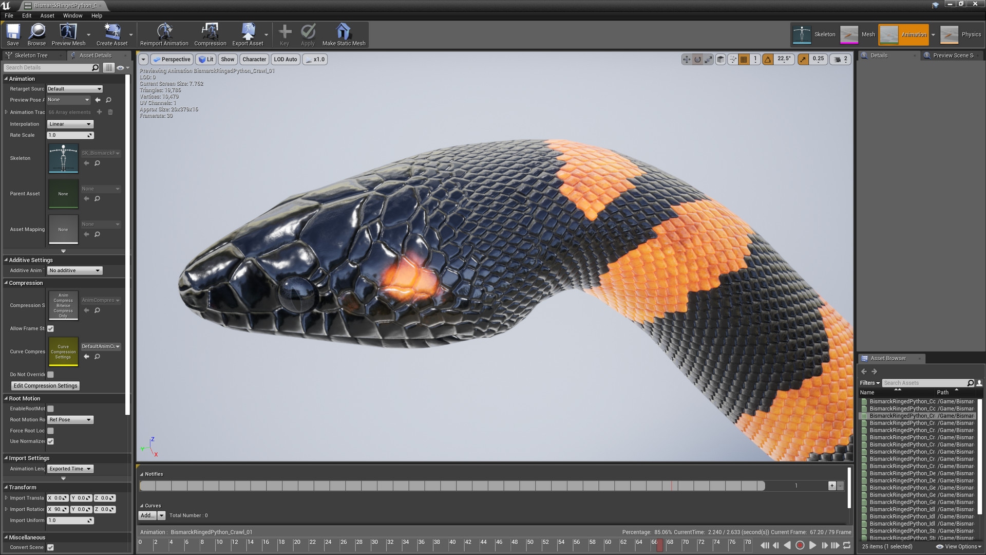986x555 pixels.
Task: Open the Interpolation dropdown set to Linear
Action: click(x=70, y=124)
